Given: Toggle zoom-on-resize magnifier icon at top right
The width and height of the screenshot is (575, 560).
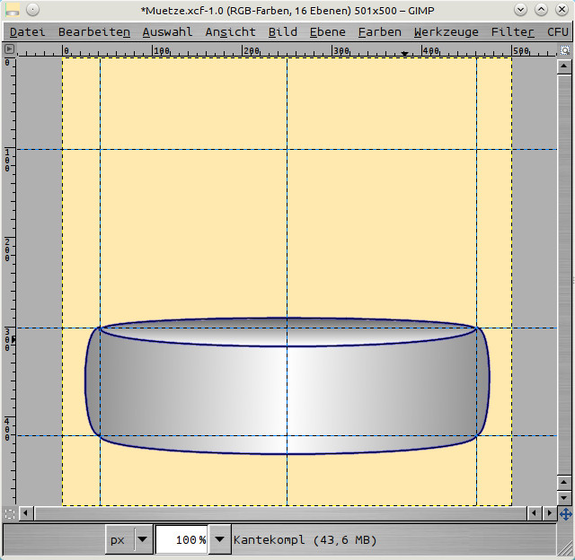Looking at the screenshot, I should (565, 50).
